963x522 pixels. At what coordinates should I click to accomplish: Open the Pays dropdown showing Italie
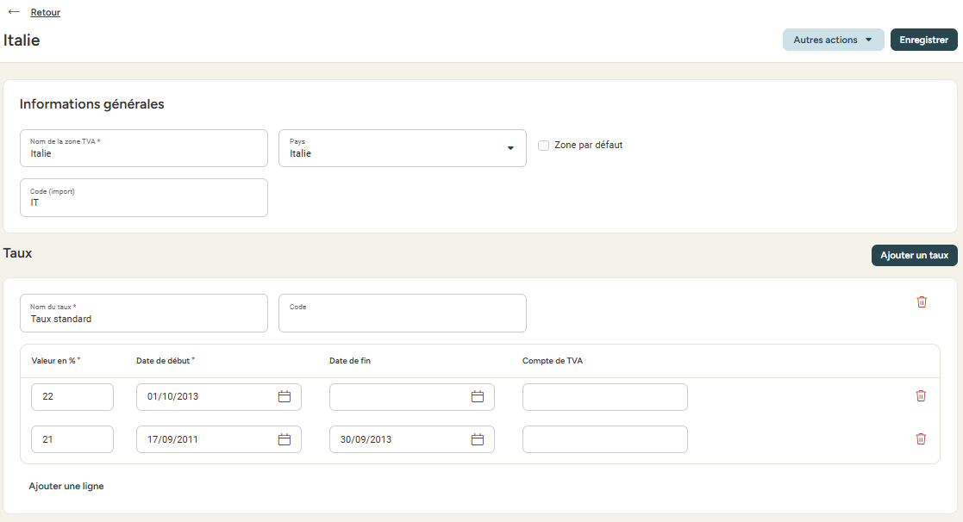pos(403,148)
